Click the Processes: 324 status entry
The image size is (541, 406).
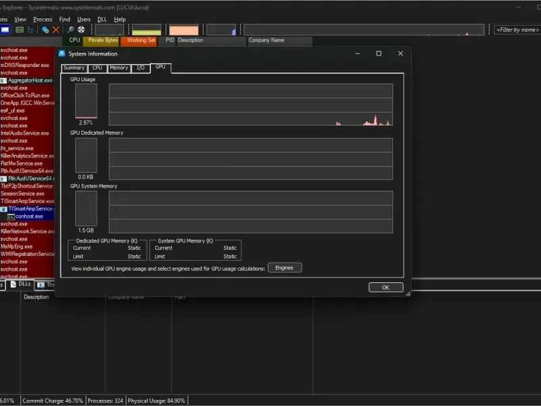point(105,401)
